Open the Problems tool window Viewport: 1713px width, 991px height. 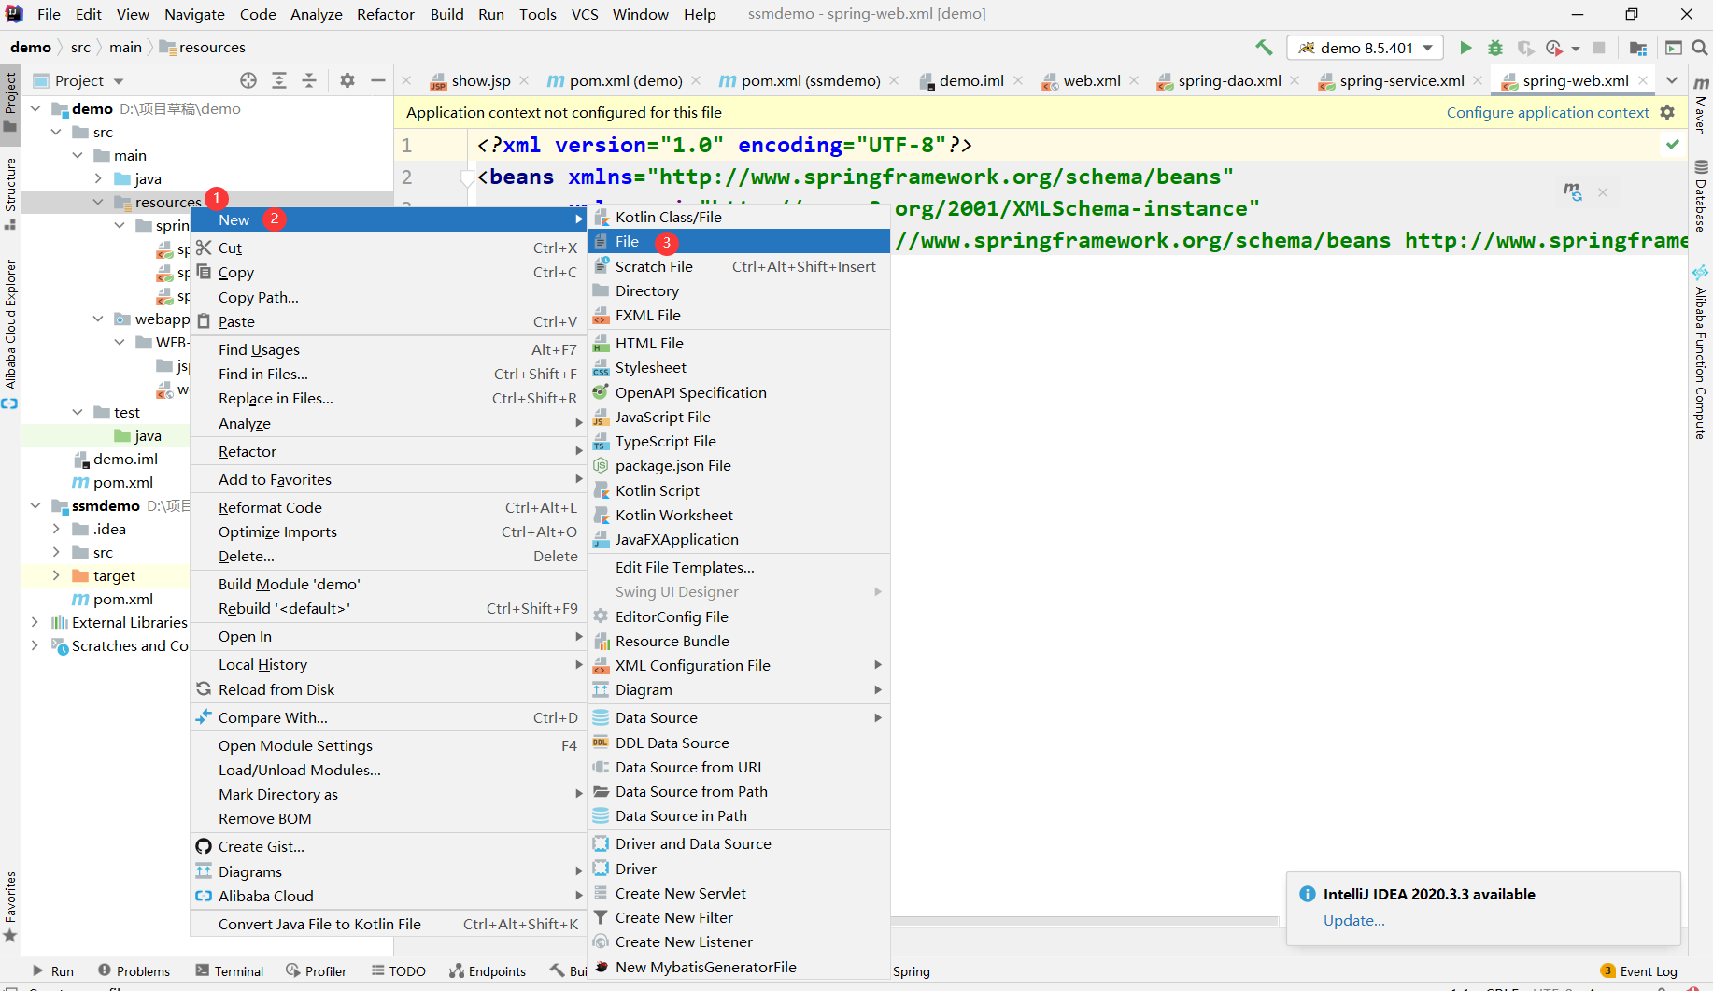(134, 971)
